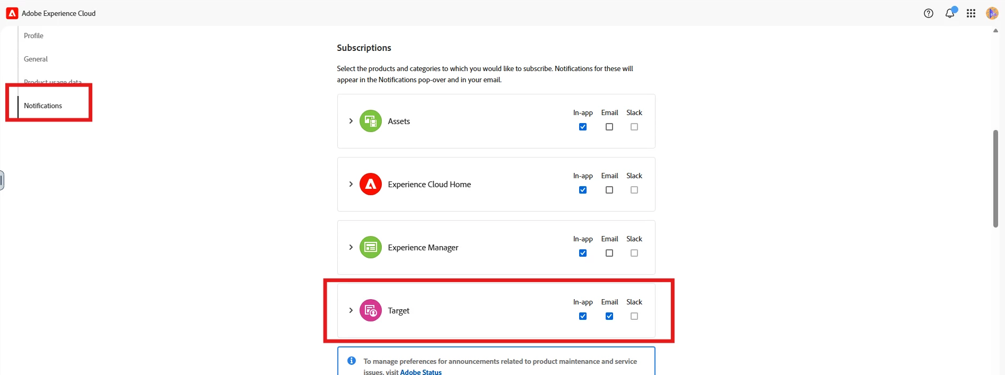Click the pink Target product icon
Viewport: 1005px width, 375px height.
tap(371, 310)
